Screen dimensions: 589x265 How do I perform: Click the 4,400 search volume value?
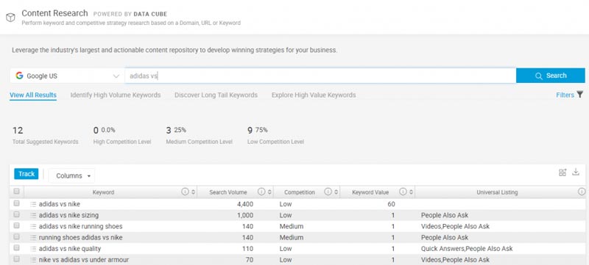(245, 204)
